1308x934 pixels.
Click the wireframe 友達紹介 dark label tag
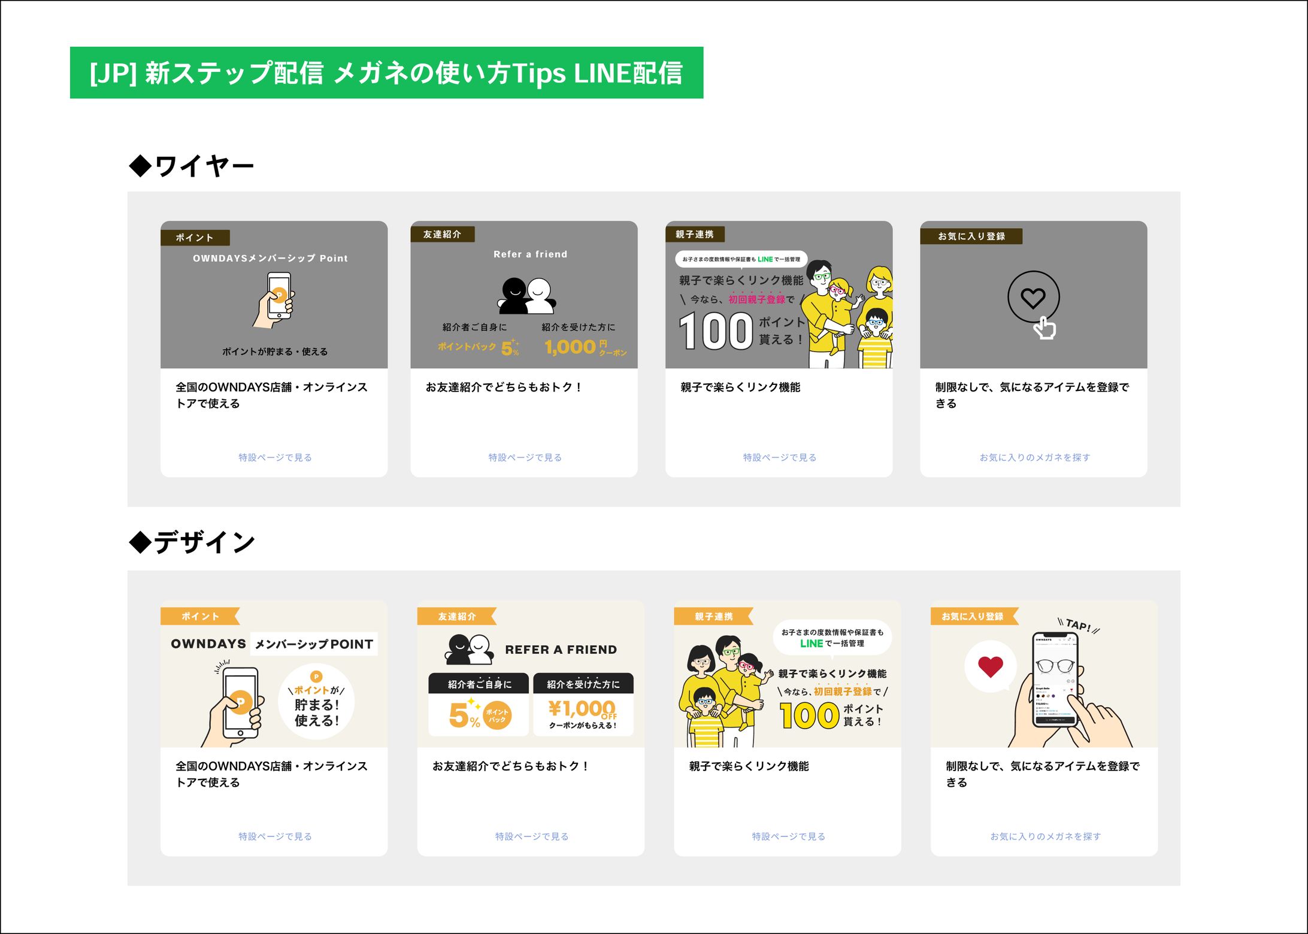tap(443, 234)
